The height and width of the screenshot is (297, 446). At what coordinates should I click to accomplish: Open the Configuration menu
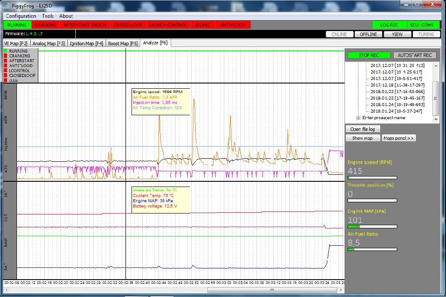[x=21, y=16]
